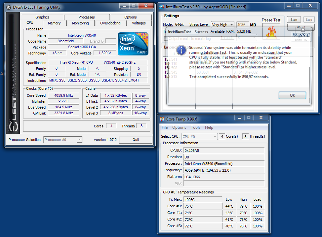The image size is (322, 237).
Task: Click the Bus Speed value 184.5 MHz
Action: coord(63,107)
